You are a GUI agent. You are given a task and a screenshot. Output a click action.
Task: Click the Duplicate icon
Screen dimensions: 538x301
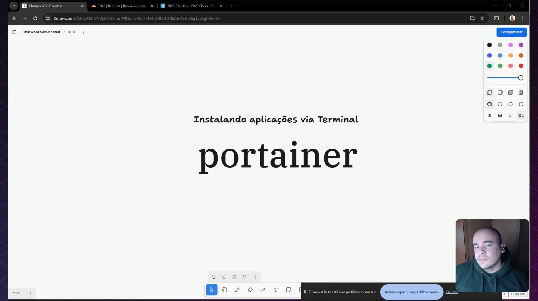245,277
